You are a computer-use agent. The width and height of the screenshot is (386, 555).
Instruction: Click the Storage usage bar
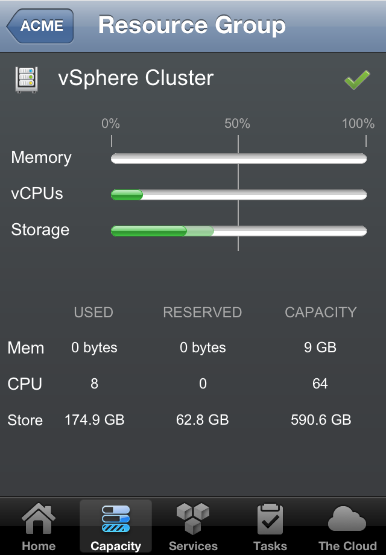[239, 231]
